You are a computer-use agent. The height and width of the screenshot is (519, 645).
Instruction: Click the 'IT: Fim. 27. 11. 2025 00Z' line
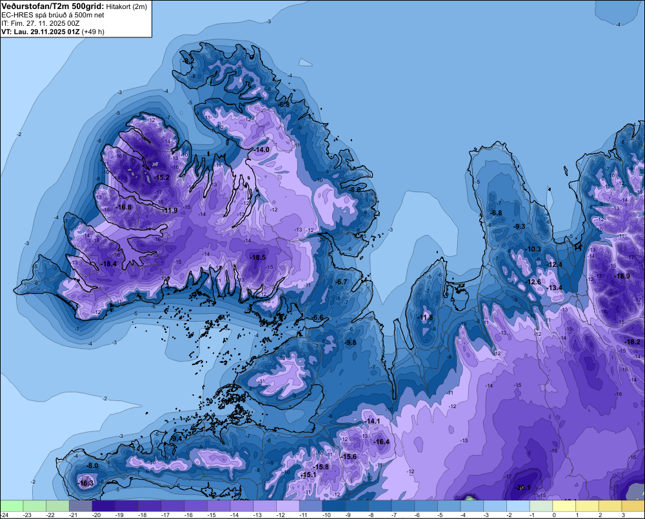click(x=40, y=23)
